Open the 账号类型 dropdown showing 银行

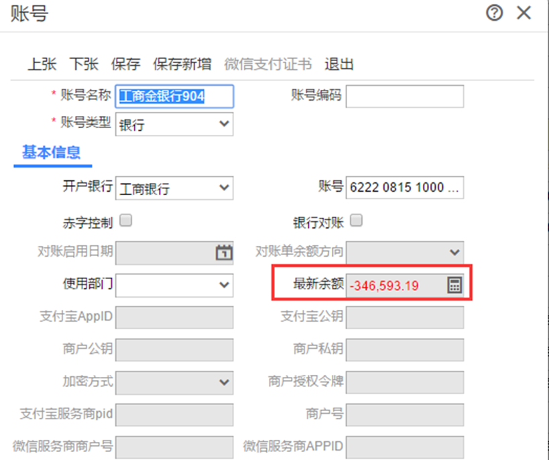[x=174, y=124]
